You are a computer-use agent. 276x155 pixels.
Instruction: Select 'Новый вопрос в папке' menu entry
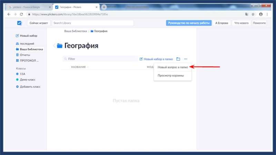[x=172, y=67]
